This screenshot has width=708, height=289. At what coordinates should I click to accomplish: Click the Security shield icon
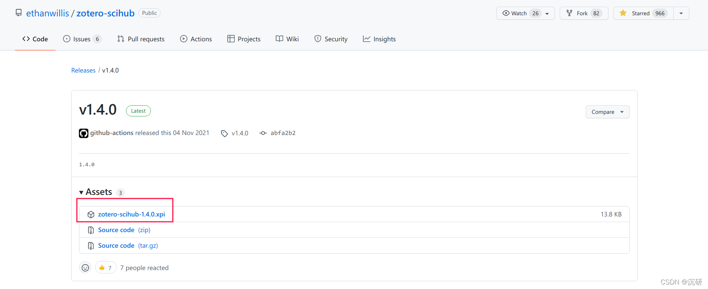coord(318,39)
